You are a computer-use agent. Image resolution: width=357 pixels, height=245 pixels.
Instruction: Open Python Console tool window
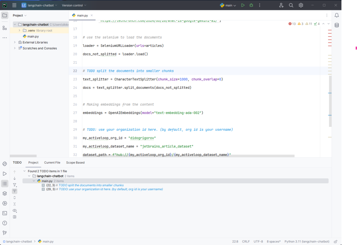click(5, 164)
